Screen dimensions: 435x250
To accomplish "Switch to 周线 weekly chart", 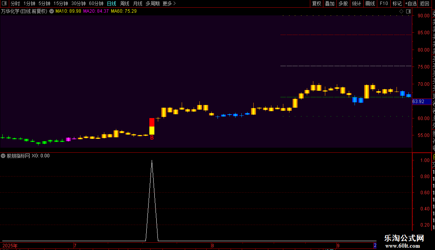I will [125, 3].
